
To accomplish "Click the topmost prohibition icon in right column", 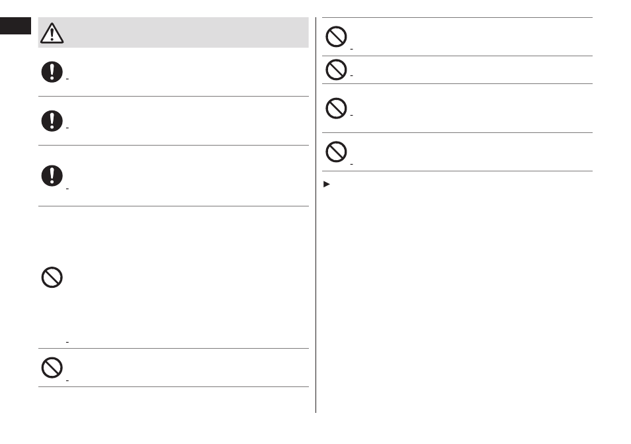I will coord(336,36).
